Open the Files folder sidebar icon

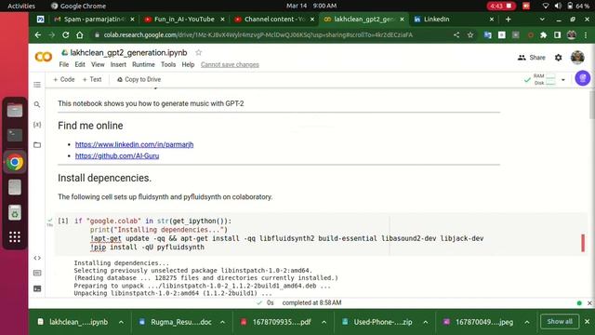[x=37, y=145]
